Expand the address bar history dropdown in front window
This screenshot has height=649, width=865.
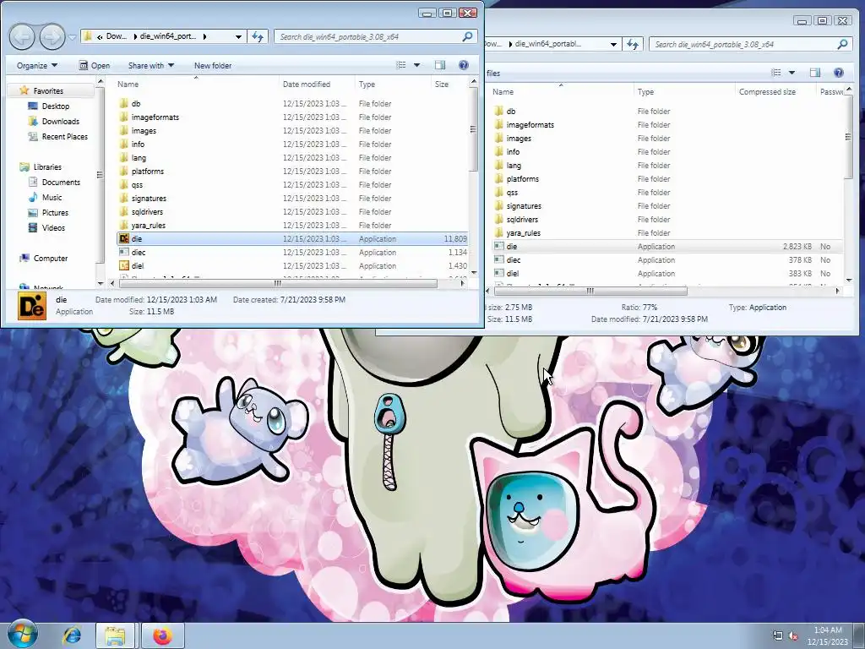click(238, 36)
